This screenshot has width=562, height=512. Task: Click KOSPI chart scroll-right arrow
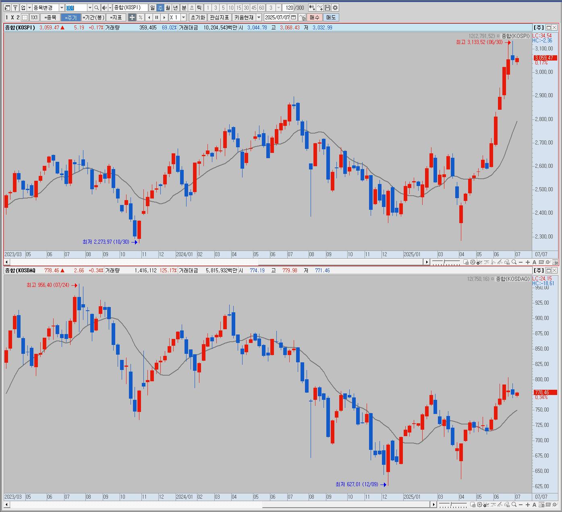[427, 262]
